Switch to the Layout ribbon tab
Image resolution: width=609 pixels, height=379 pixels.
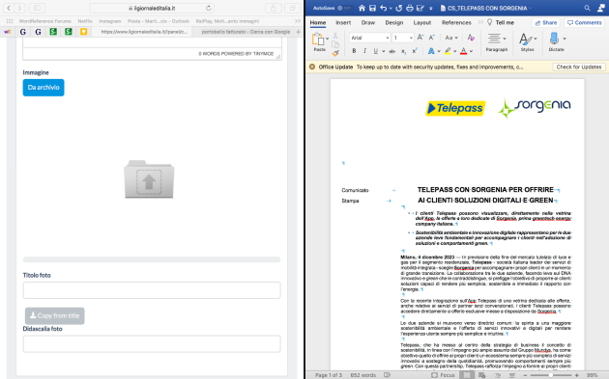(x=421, y=22)
